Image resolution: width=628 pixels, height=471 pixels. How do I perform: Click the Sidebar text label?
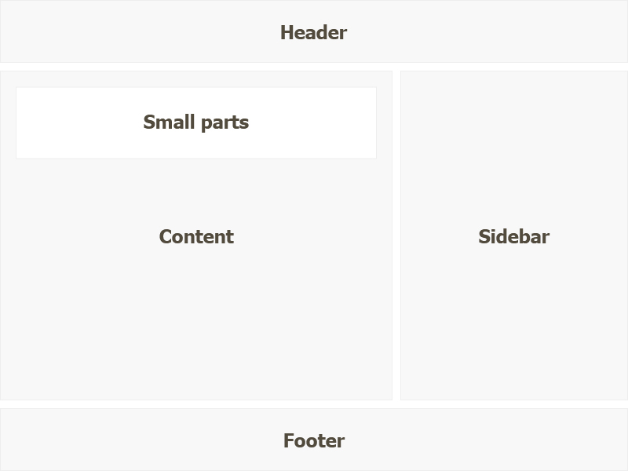click(514, 237)
